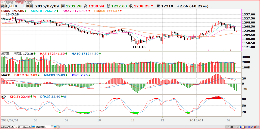The height and width of the screenshot is (129, 260).
Task: Click the 160 bar count field
Action: pos(231,127)
